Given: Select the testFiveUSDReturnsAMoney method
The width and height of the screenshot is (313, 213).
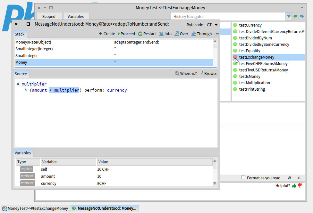Looking at the screenshot, I should (269, 70).
